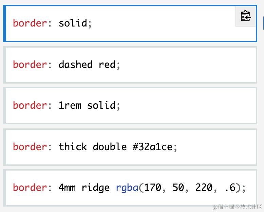Click the blue 'rgba' function name
The height and width of the screenshot is (212, 264).
coord(127,188)
